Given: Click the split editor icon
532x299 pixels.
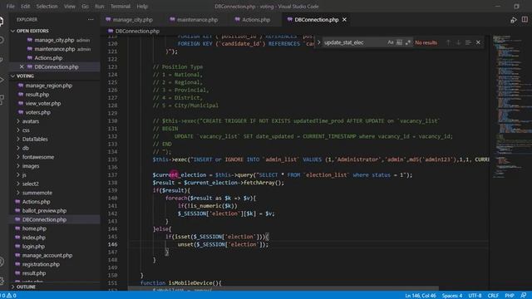Looking at the screenshot, I should pyautogui.click(x=525, y=20).
